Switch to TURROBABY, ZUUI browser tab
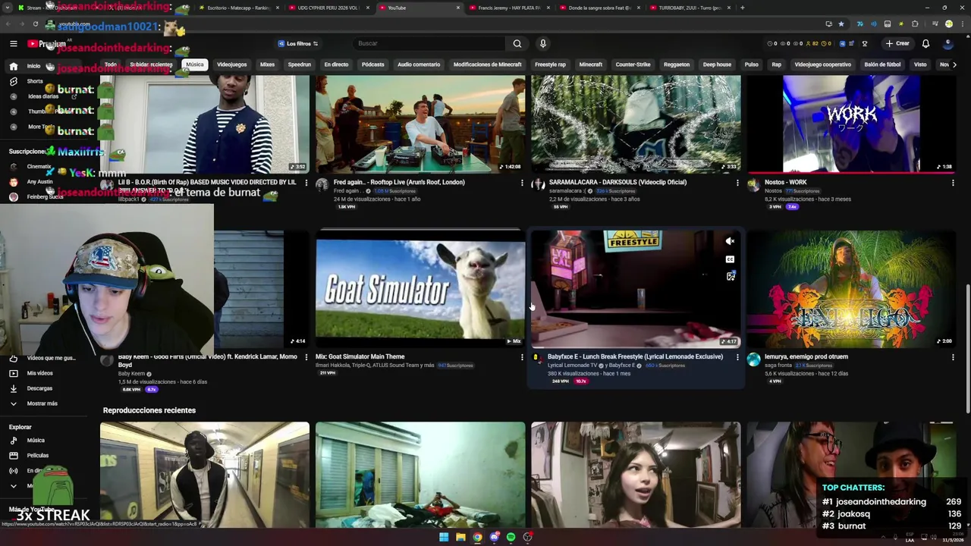 point(689,8)
